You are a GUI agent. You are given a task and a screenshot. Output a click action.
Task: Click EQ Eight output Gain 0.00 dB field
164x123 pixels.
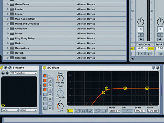coord(153,111)
